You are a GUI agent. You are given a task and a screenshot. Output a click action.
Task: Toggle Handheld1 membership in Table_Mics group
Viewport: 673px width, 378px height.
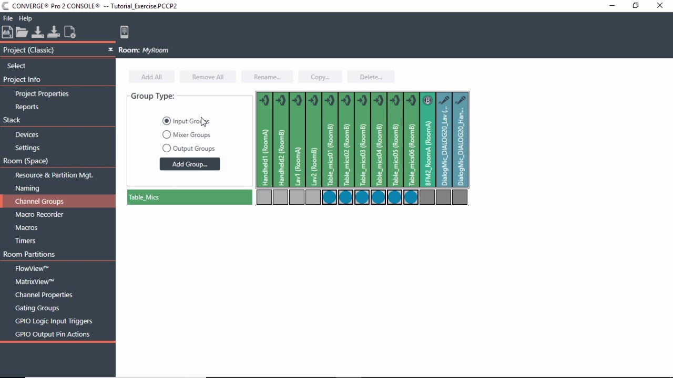point(264,197)
